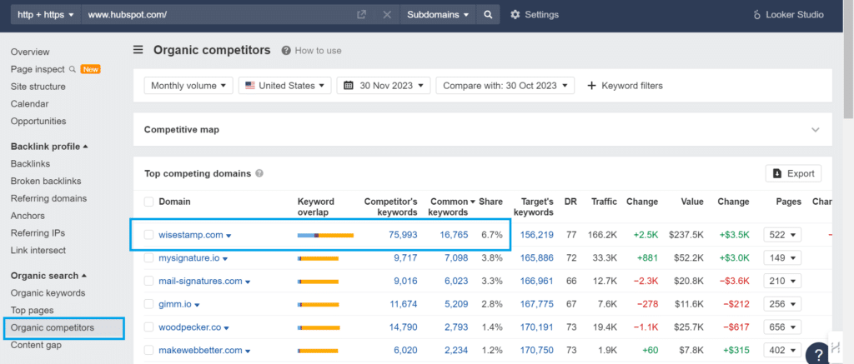This screenshot has height=364, width=854.
Task: Check the wisestamp.com row checkbox
Action: pyautogui.click(x=148, y=235)
